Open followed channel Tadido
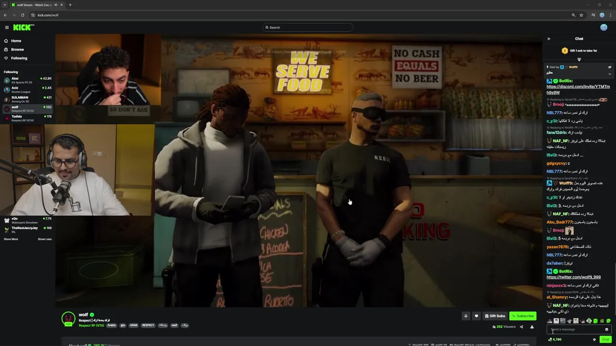 point(27,118)
